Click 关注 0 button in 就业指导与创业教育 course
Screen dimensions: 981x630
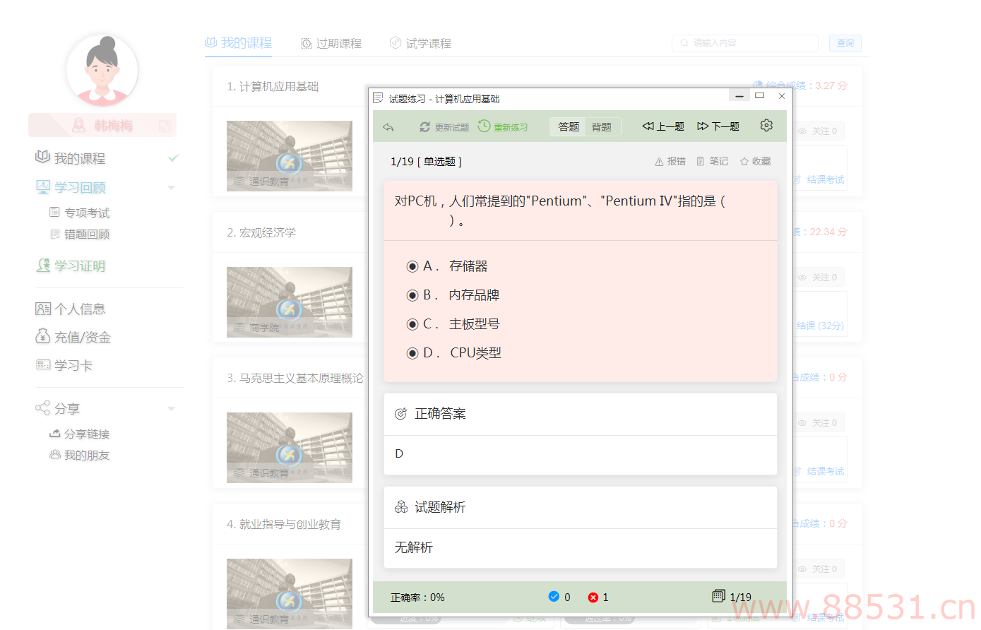click(819, 569)
